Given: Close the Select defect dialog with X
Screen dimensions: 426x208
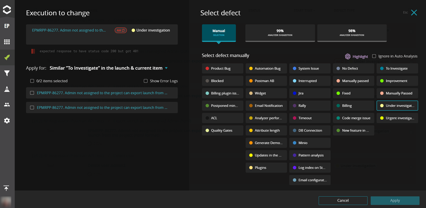Looking at the screenshot, I should [x=414, y=13].
